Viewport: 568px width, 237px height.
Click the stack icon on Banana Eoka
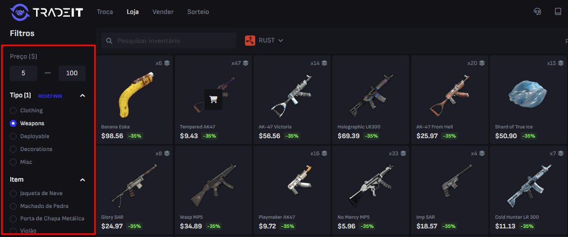tap(167, 63)
